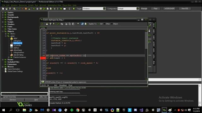Click the Create font T icon
This screenshot has height=113, width=202.
pos(55,8)
